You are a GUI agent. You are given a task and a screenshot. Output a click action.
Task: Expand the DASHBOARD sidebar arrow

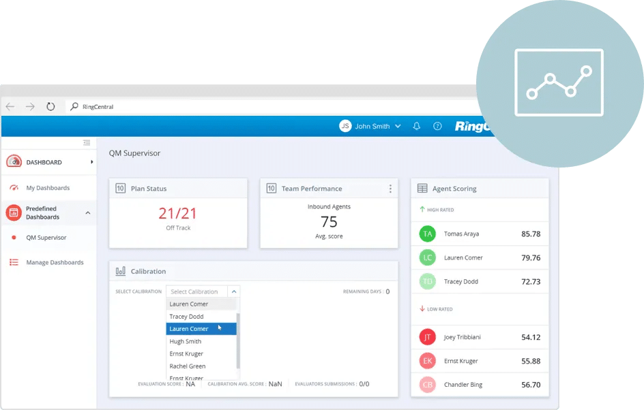(x=91, y=162)
